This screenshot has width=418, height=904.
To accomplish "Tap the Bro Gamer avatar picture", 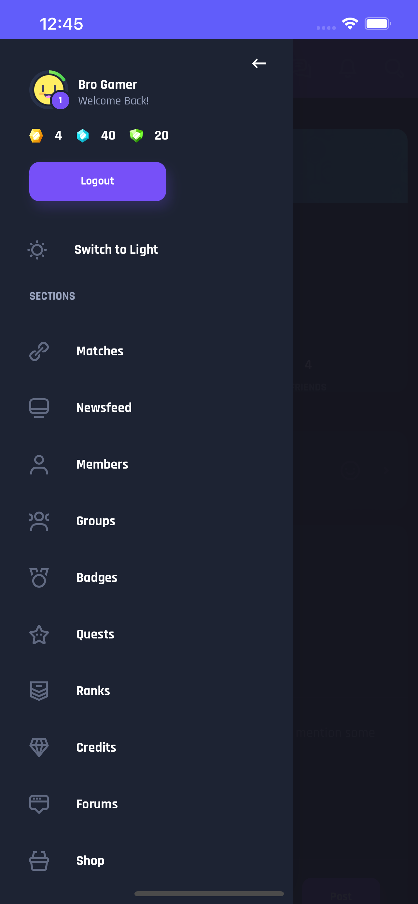I will [49, 90].
